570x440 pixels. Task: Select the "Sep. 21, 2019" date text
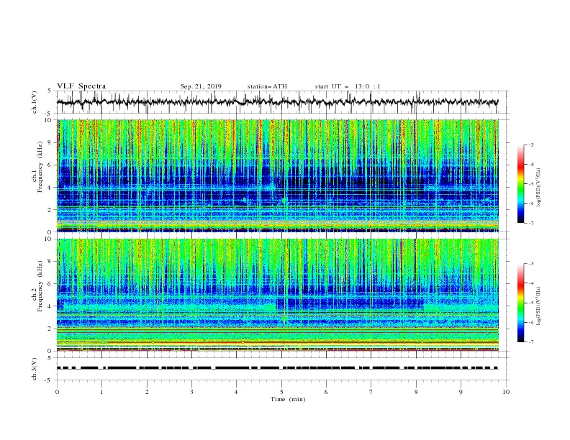201,86
